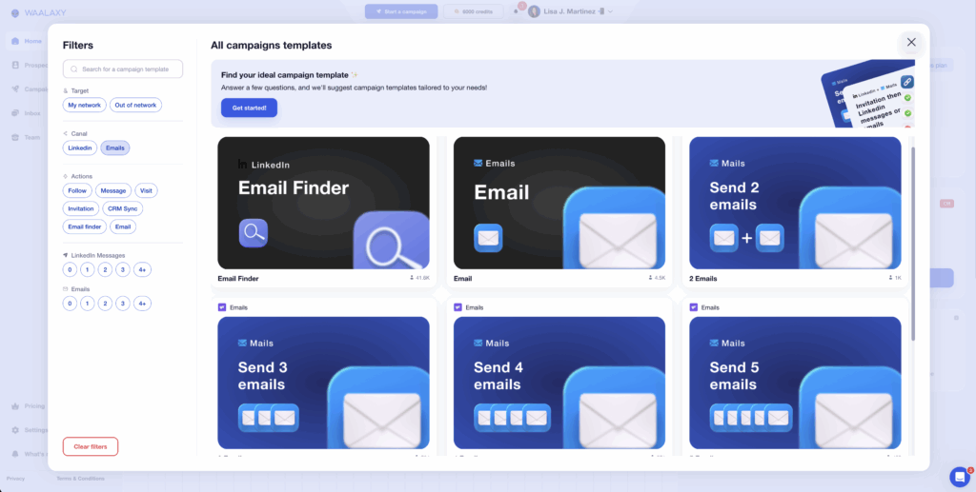Open the Send 5 emails template card
This screenshot has height=492, width=976.
796,383
